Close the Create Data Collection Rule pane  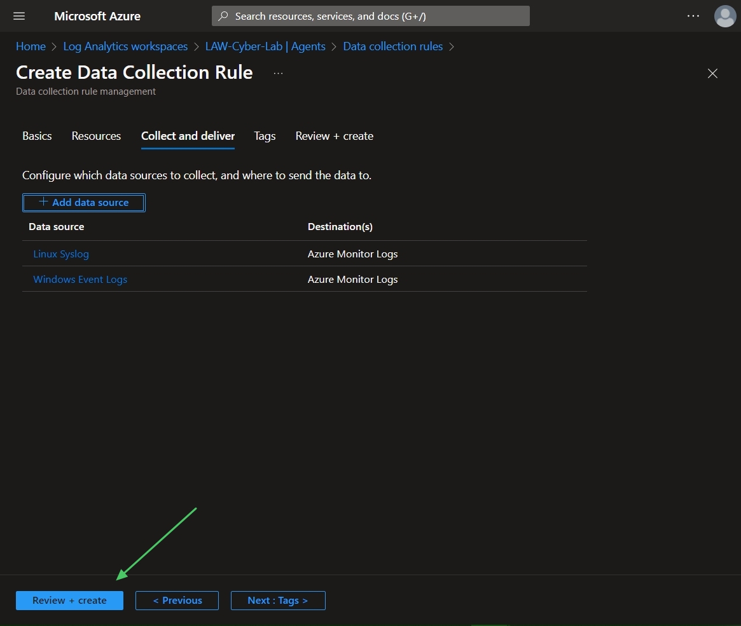point(712,73)
